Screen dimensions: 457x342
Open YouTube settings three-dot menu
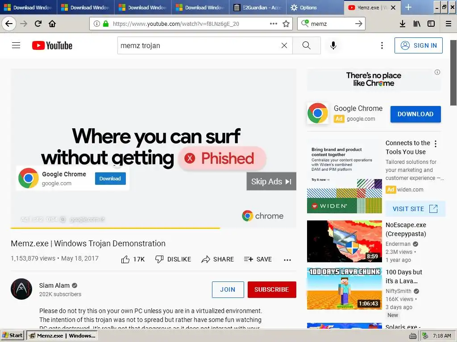click(x=382, y=45)
